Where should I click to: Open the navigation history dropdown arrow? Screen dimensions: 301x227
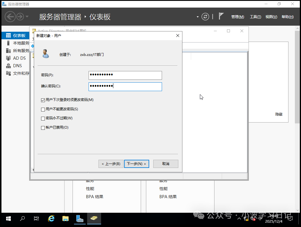point(27,17)
